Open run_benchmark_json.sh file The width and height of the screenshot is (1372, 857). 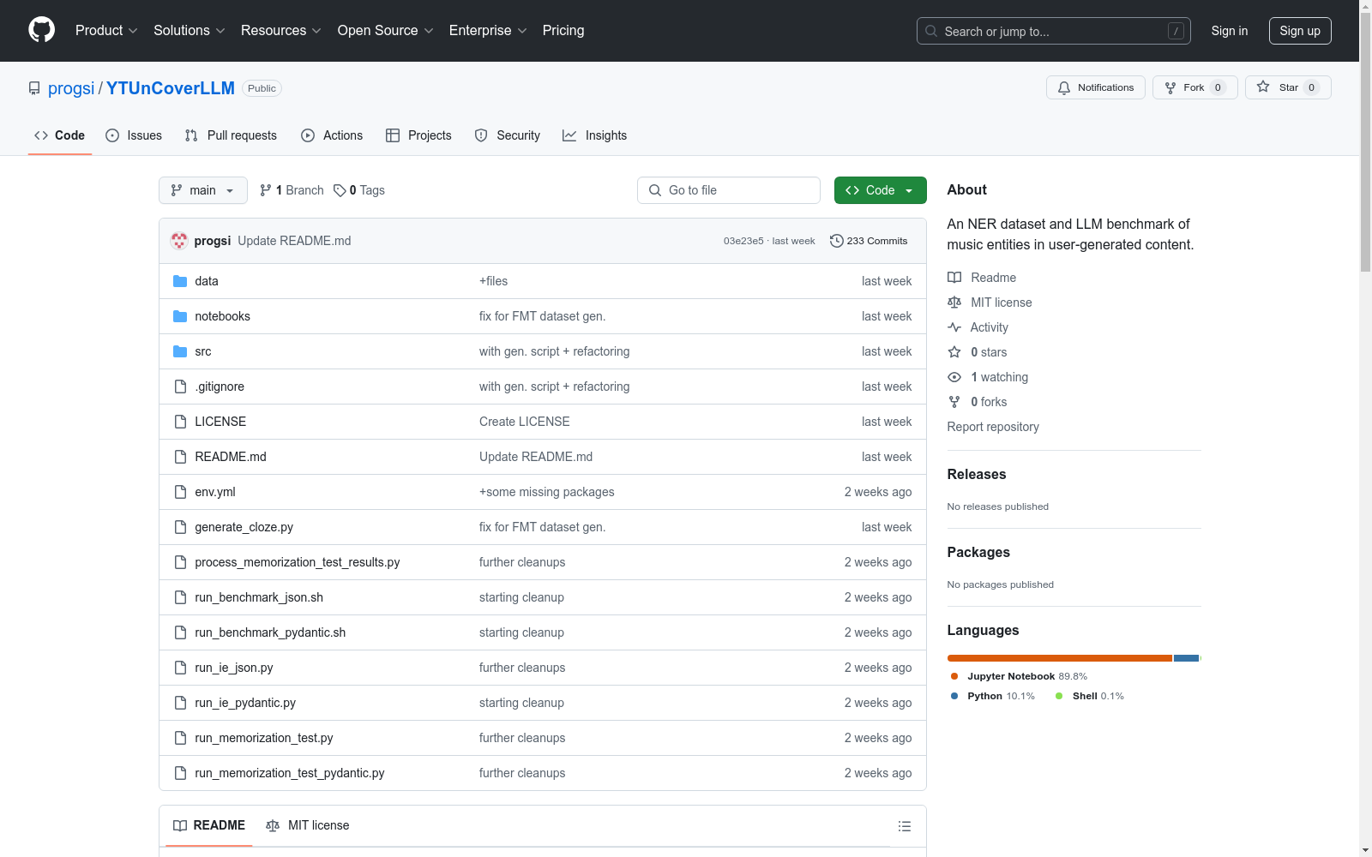(259, 597)
